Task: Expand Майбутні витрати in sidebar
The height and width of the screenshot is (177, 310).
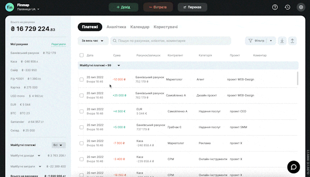Action: point(40,167)
